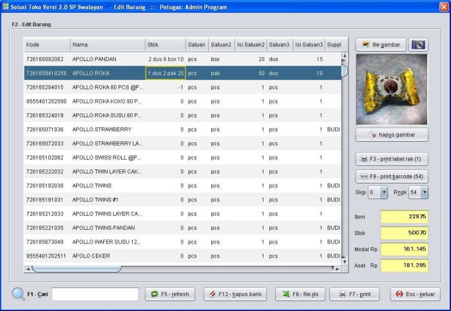Click the Solusi Toko app icon in title bar
The height and width of the screenshot is (311, 451).
tap(5, 6)
